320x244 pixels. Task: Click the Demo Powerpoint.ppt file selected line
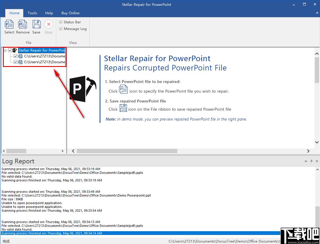(x=76, y=195)
